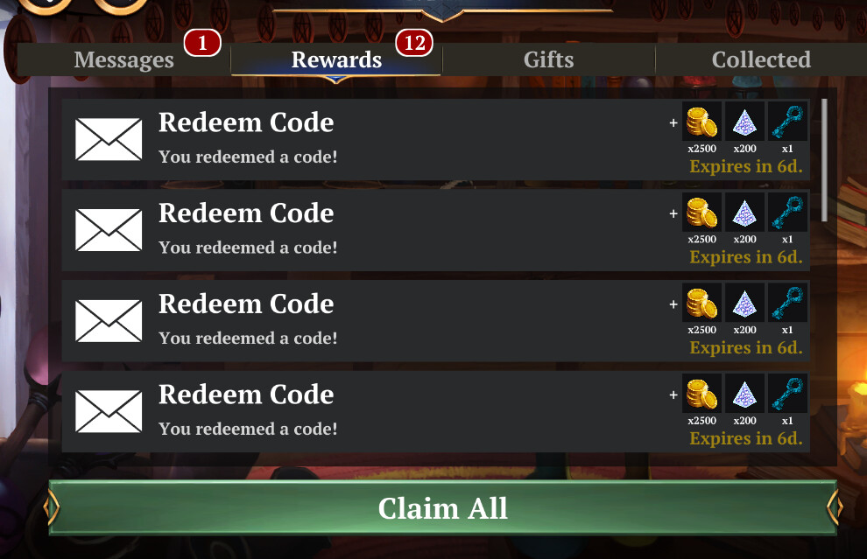867x559 pixels.
Task: Open the envelope icon of first Redeem Code
Action: pyautogui.click(x=109, y=139)
